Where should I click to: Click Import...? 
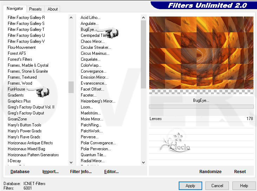pos(51,172)
